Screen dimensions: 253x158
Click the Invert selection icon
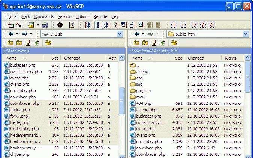(x=203, y=25)
